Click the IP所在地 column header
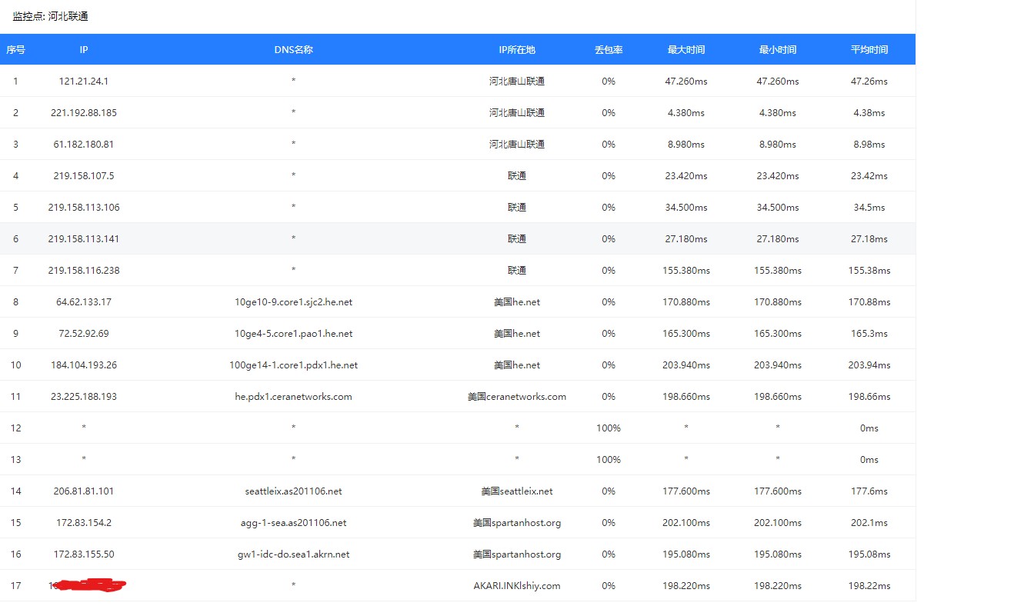This screenshot has height=616, width=1014. 517,49
